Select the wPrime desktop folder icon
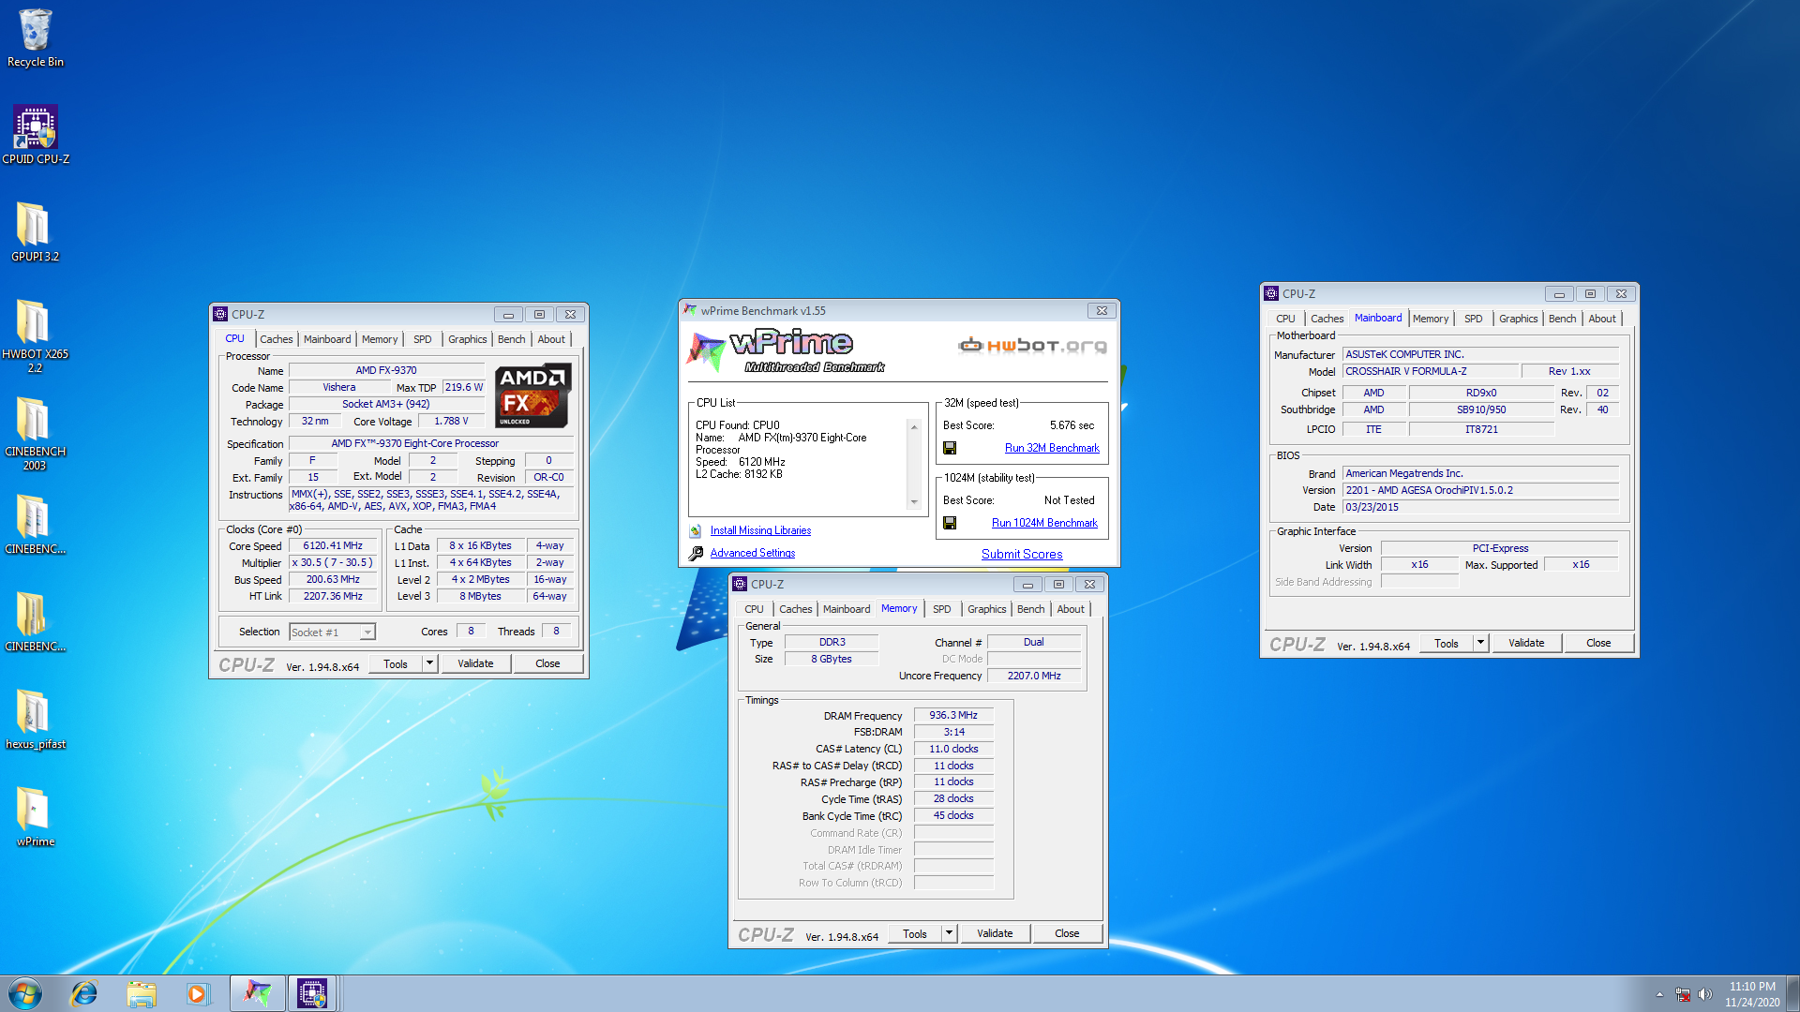Viewport: 1800px width, 1012px height. [x=36, y=817]
